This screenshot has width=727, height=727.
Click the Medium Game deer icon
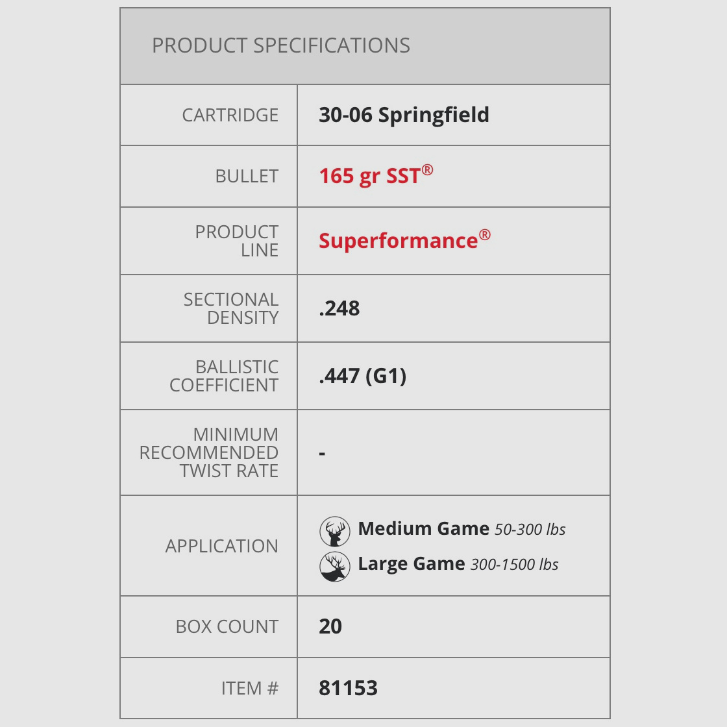click(335, 532)
